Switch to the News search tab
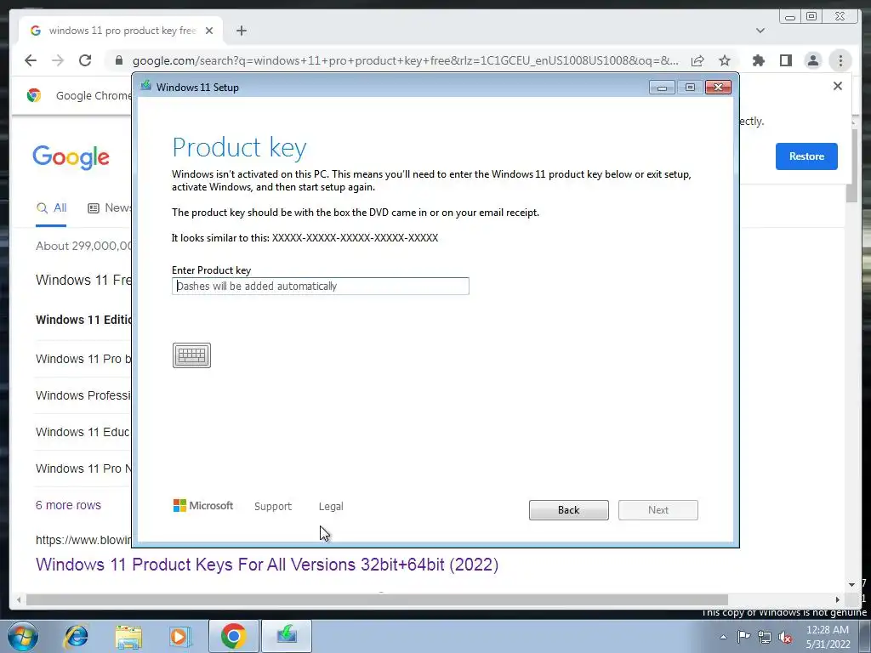Viewport: 871px width, 653px height. 110,208
